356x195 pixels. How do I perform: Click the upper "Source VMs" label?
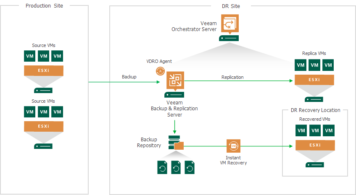[44, 45]
